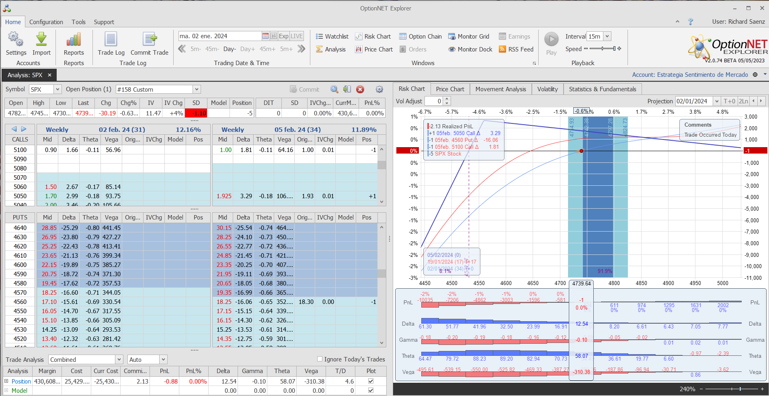Click the red delete position icon

[360, 89]
